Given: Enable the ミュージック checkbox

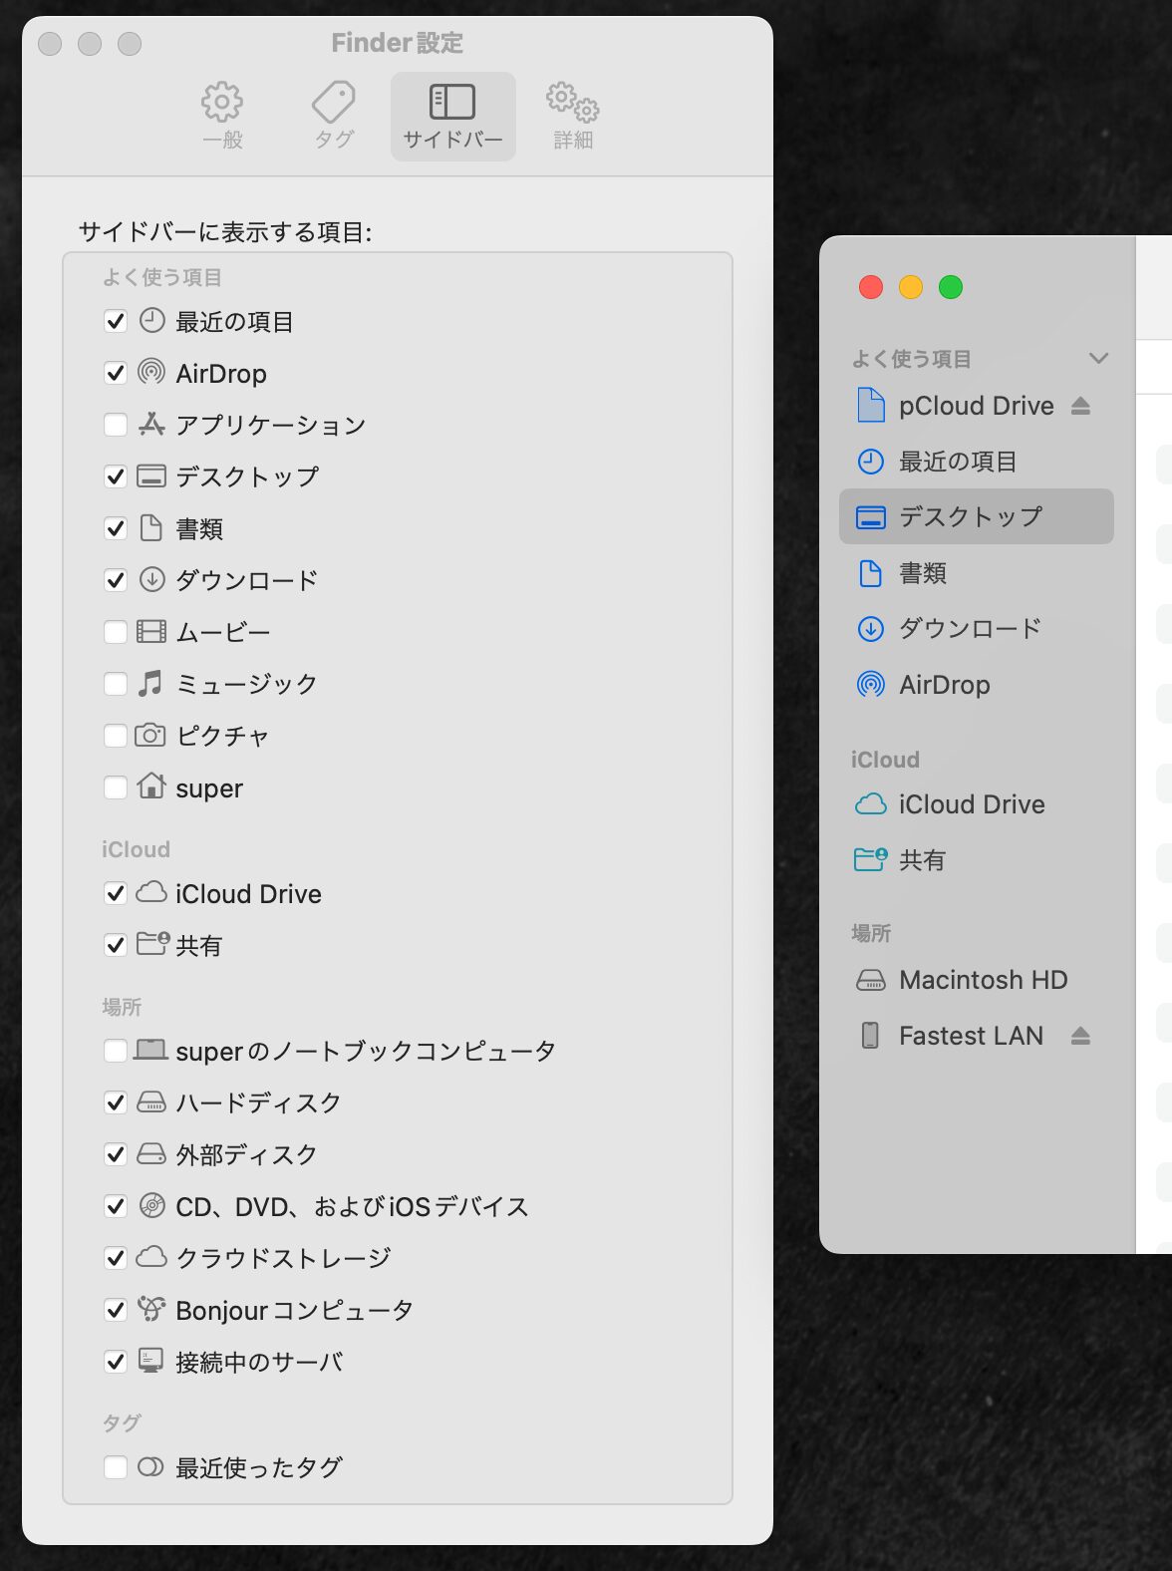Looking at the screenshot, I should pyautogui.click(x=116, y=684).
